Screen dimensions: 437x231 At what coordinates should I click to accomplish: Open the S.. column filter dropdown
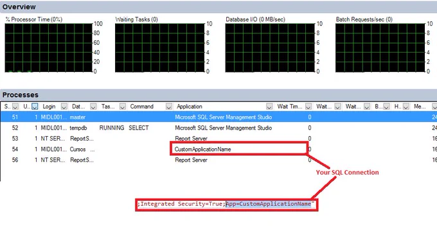[15, 107]
